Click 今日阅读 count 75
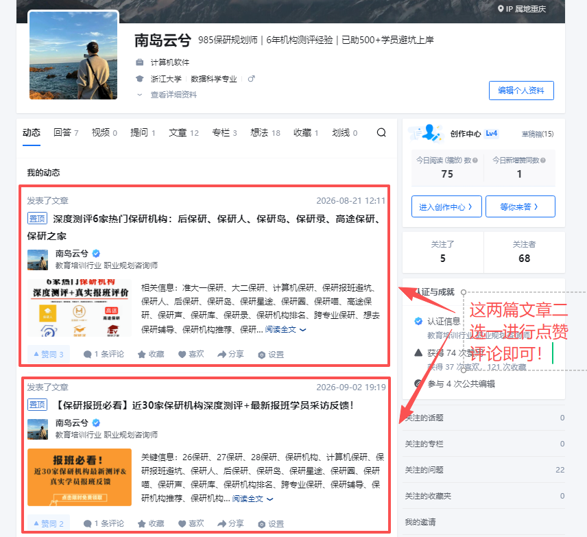Image resolution: width=587 pixels, height=537 pixels. [447, 174]
